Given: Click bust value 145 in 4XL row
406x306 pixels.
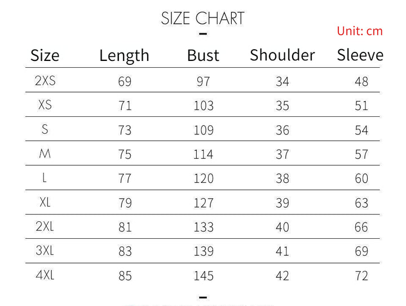Looking at the screenshot, I should [x=203, y=276].
